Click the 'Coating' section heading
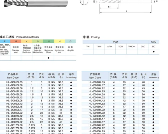The width and height of the screenshot is (168, 134). pos(95,37)
